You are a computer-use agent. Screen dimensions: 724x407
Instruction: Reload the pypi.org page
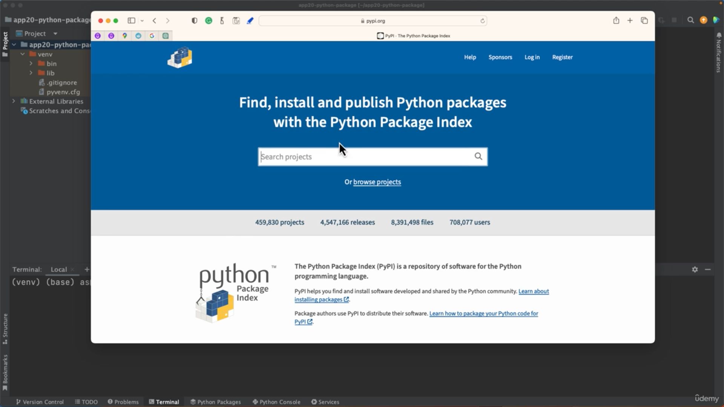coord(482,21)
